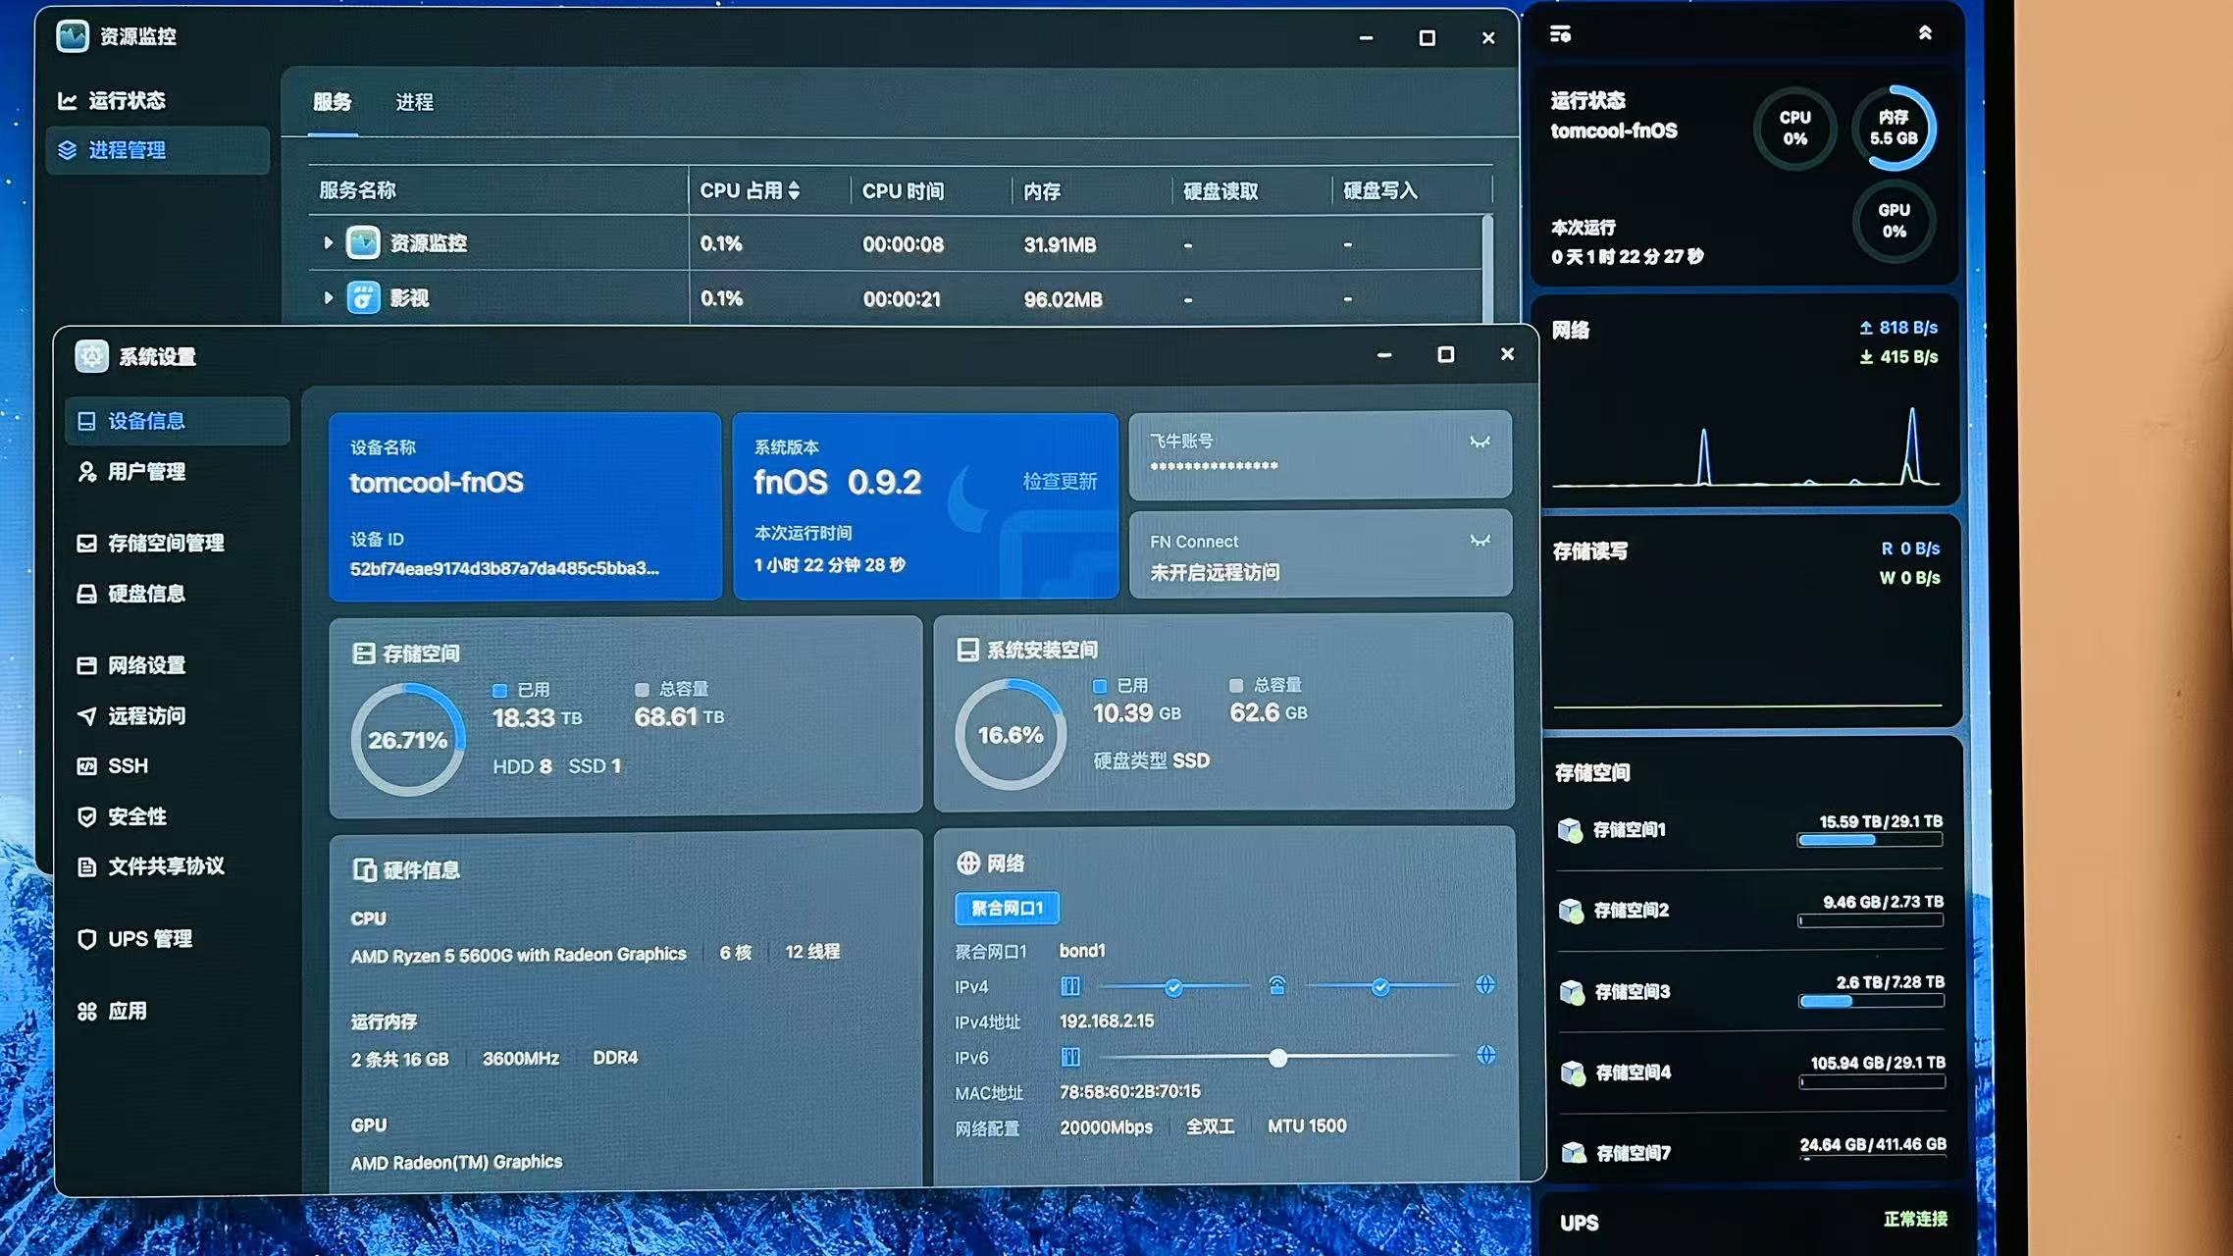Click the IPv4 router icon
This screenshot has width=2233, height=1256.
pyautogui.click(x=1276, y=985)
